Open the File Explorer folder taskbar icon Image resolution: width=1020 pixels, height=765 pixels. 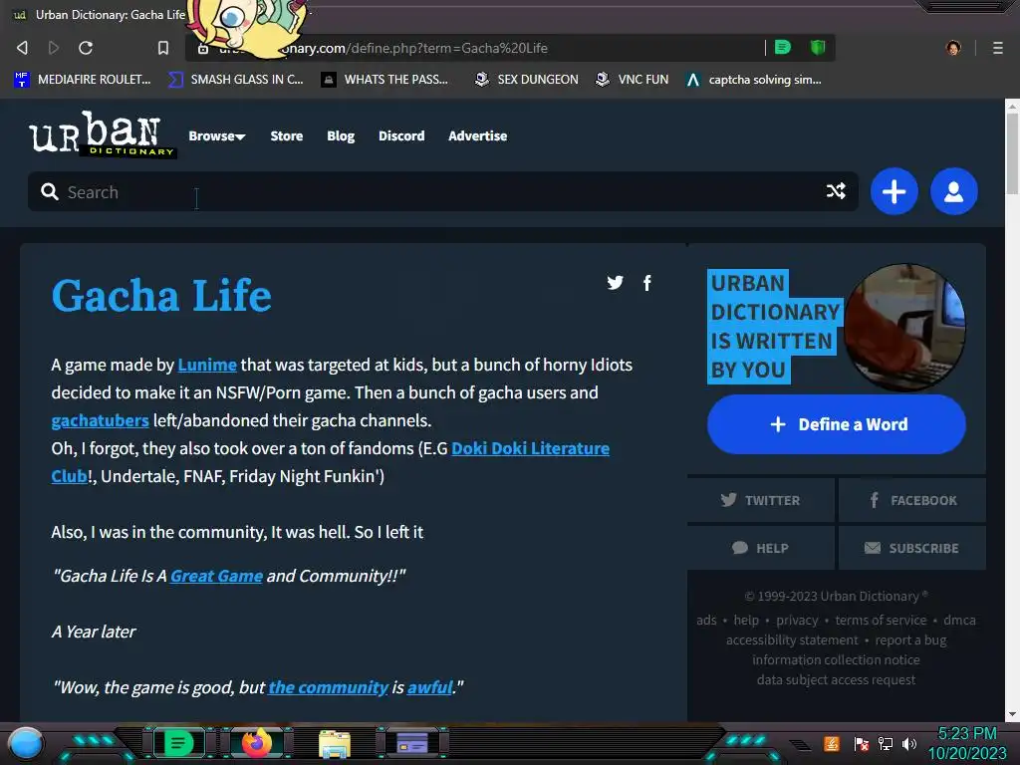pos(335,744)
